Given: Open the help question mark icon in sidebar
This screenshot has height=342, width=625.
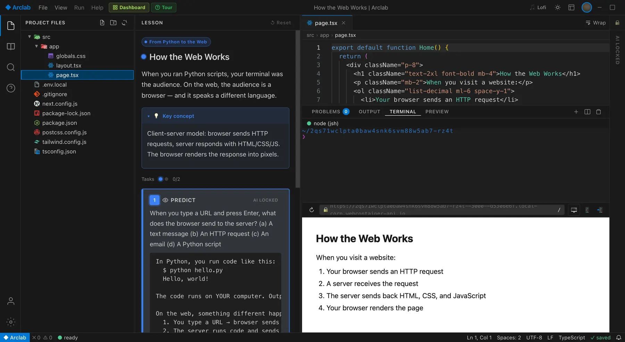Looking at the screenshot, I should [11, 88].
